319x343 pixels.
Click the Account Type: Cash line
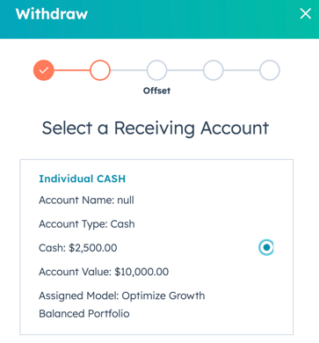point(87,224)
